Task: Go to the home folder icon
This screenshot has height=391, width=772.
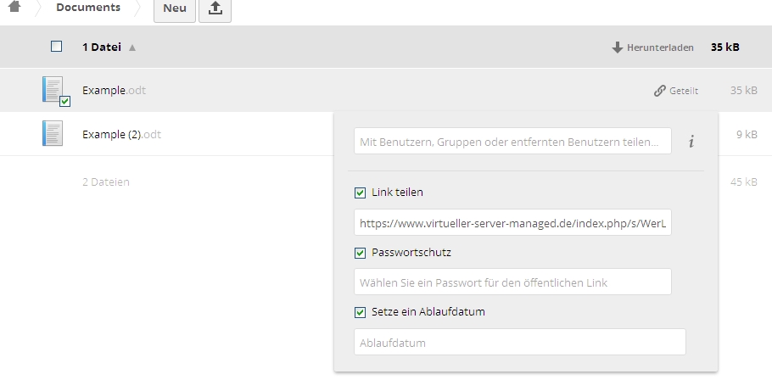Action: (14, 7)
